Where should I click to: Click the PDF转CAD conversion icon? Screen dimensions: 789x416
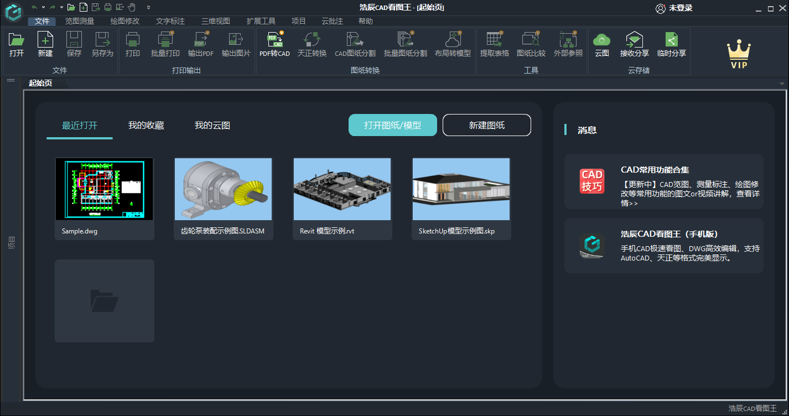274,40
